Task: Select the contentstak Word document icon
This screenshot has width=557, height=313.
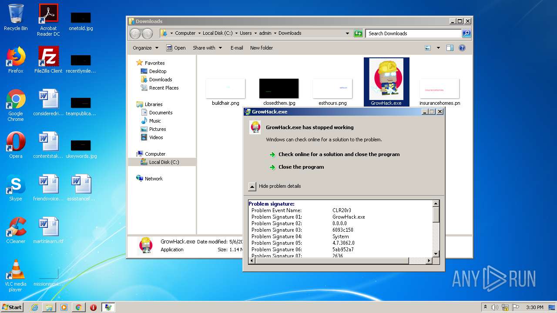Action: (48, 145)
